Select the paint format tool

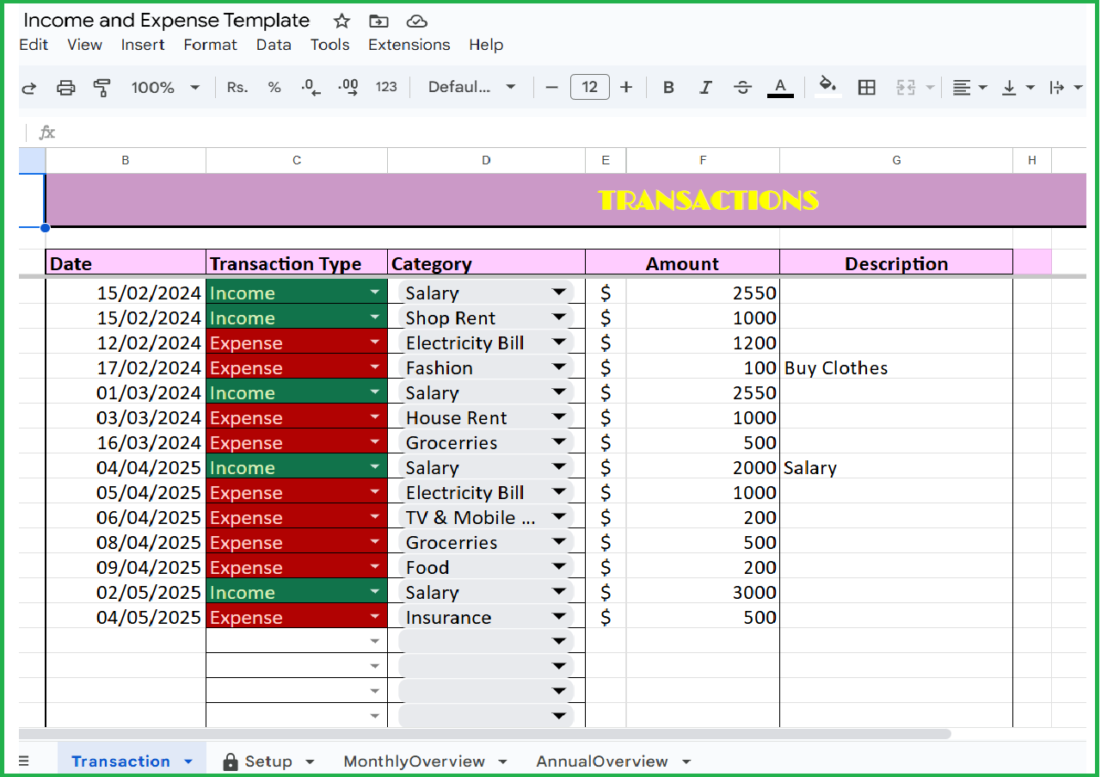pos(101,87)
